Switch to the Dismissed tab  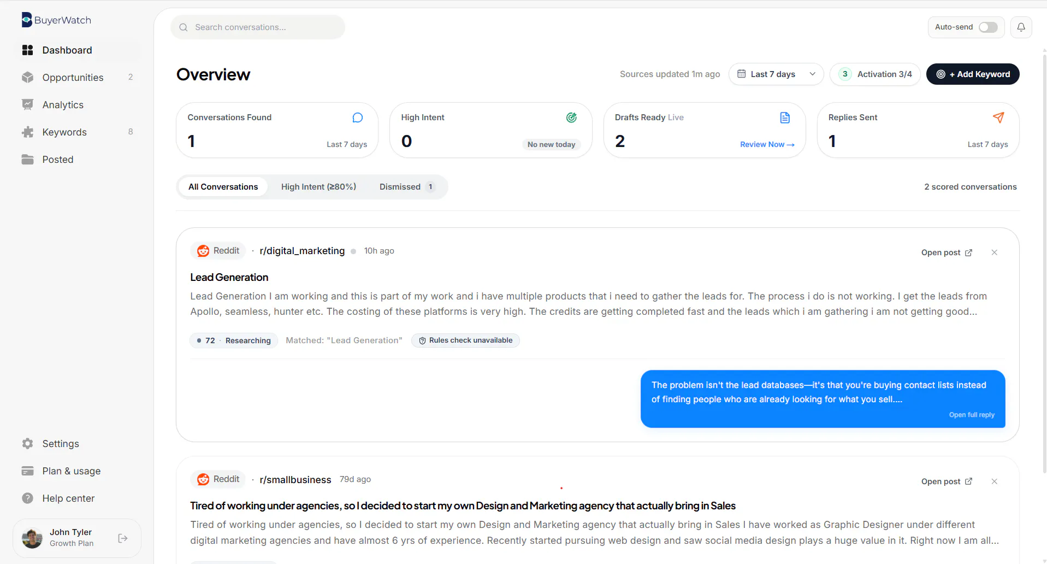pyautogui.click(x=407, y=187)
